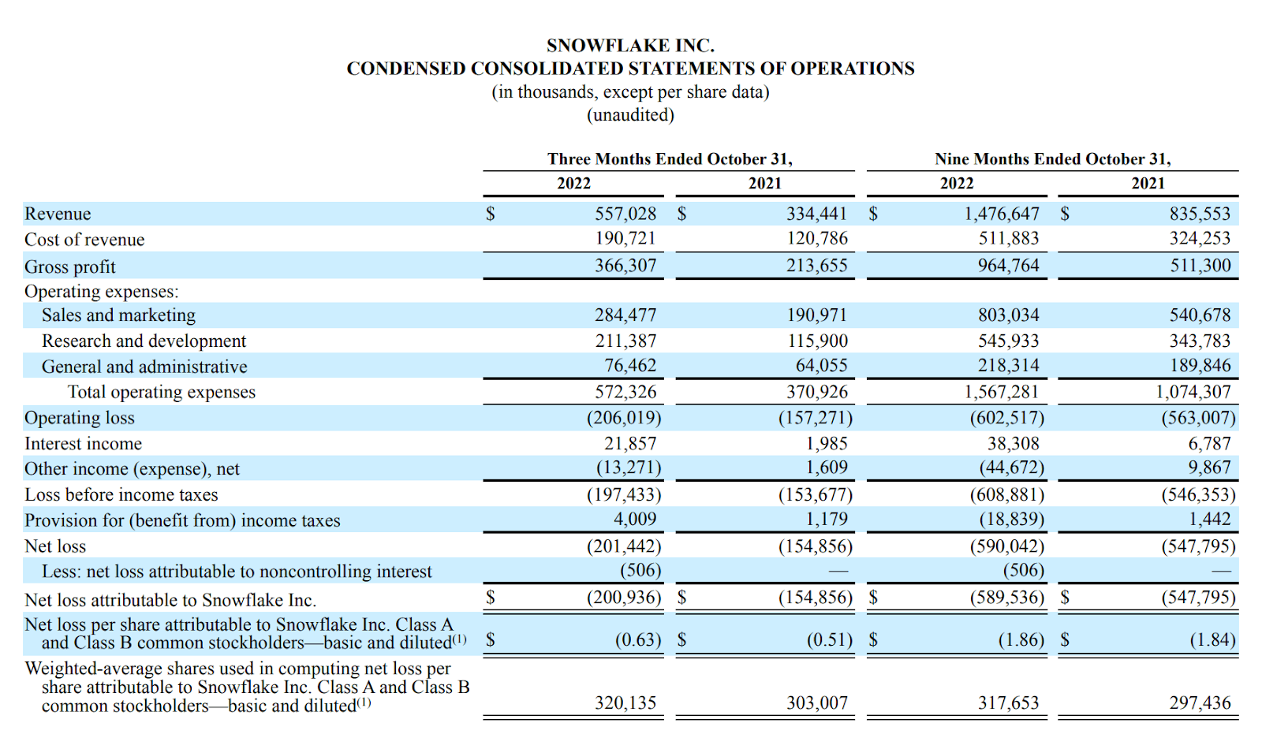Viewport: 1262px width, 734px height.
Task: Select gross profit 964,764
Action: coord(1009,265)
